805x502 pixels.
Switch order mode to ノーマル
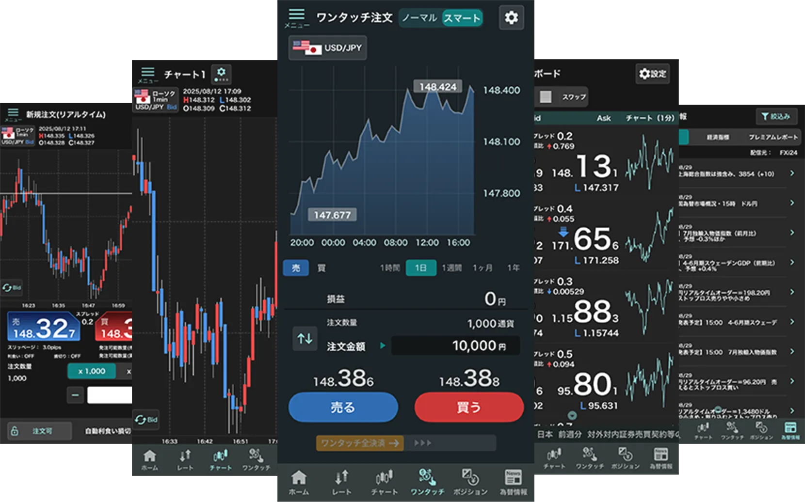(x=420, y=17)
